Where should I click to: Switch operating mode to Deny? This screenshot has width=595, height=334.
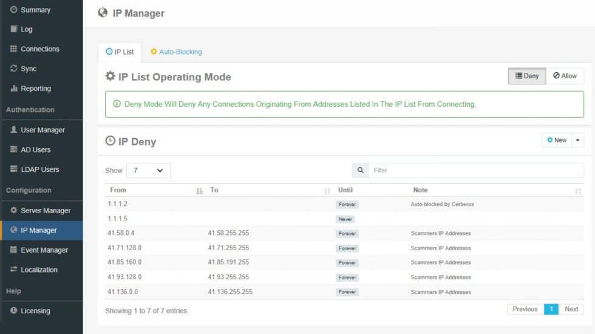tap(526, 76)
